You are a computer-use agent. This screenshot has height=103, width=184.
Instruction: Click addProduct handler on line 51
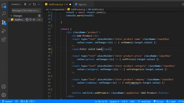click(101, 93)
